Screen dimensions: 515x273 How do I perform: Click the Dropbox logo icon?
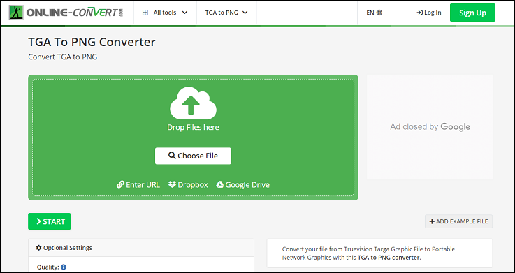pos(172,185)
